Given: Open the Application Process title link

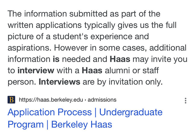Looking at the screenshot, I should pos(50,112).
